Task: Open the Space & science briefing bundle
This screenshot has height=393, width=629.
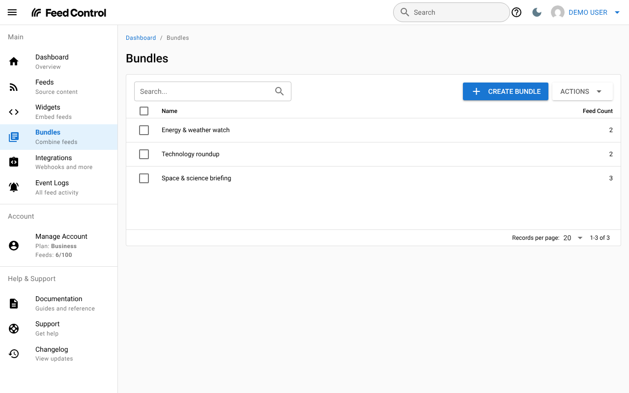Action: point(197,178)
